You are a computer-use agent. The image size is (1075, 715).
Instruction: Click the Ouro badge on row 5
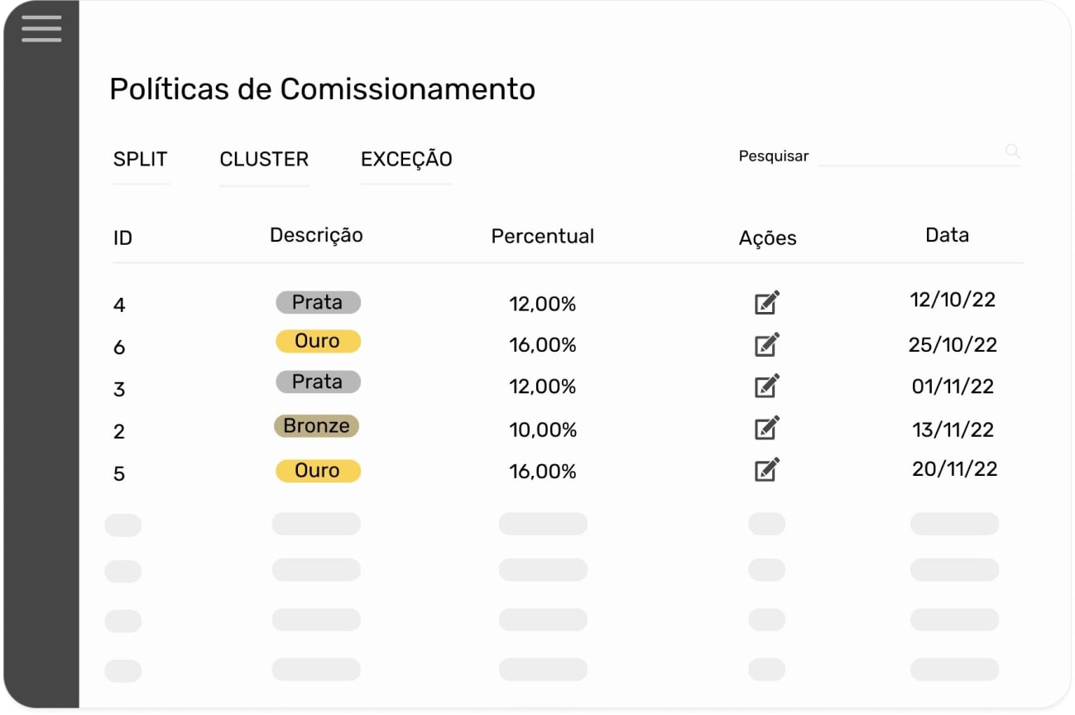318,470
